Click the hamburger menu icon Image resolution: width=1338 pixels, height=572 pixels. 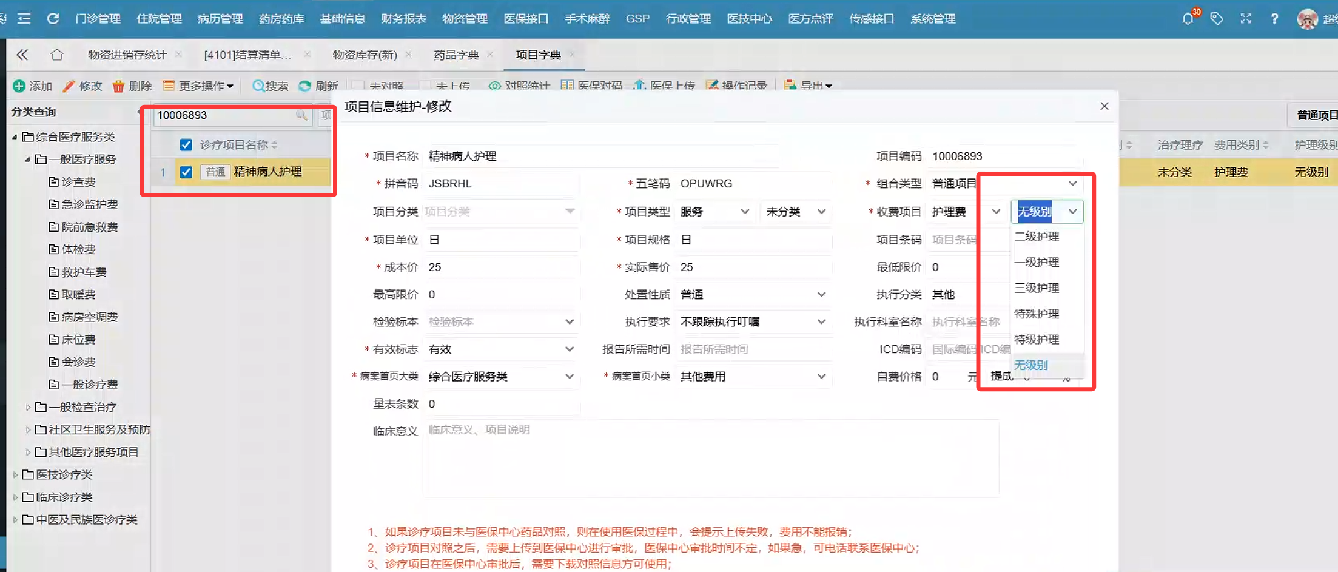24,19
